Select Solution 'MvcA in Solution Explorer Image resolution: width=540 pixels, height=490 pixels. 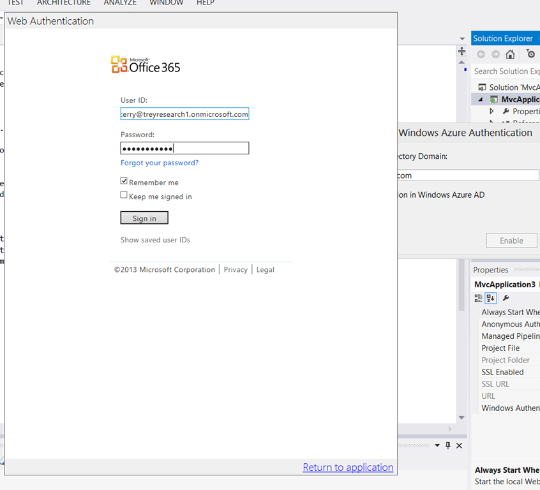pos(514,87)
